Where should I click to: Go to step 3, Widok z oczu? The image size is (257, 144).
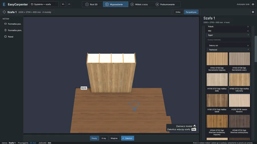pos(139,4)
